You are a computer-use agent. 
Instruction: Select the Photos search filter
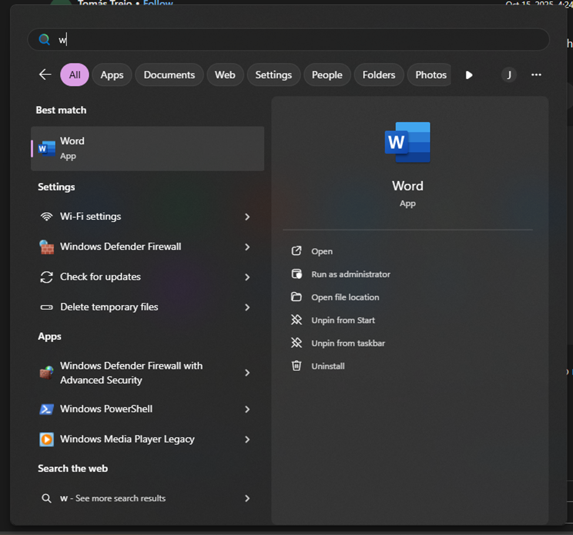click(430, 75)
